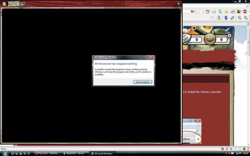Click the volume speaker tray icon
The height and width of the screenshot is (156, 250).
point(240,153)
